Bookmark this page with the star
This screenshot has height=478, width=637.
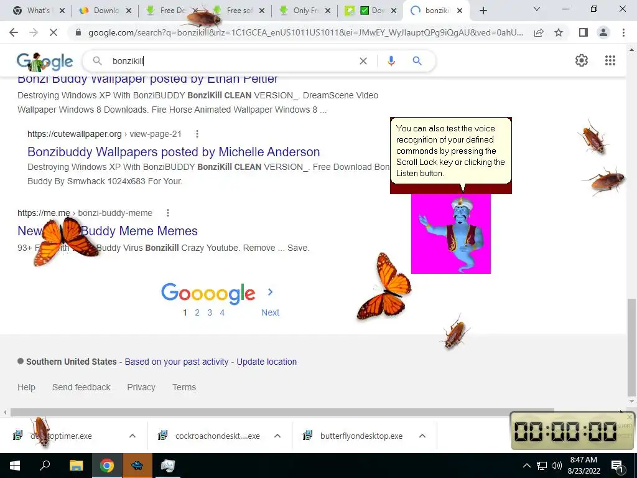559,32
